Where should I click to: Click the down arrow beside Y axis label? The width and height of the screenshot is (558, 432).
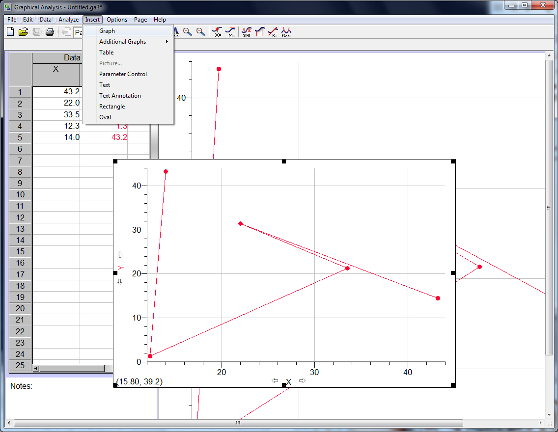(x=119, y=282)
